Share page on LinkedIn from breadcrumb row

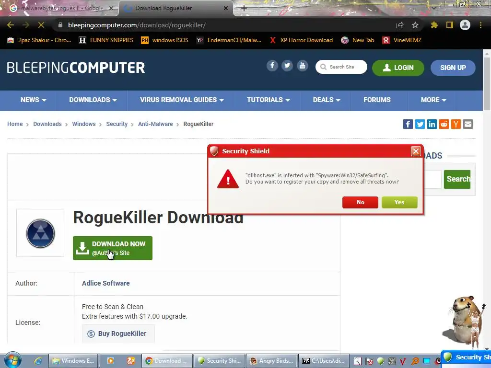click(x=432, y=124)
